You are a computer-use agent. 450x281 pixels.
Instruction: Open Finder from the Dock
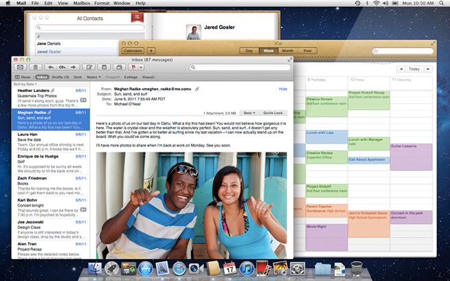pyautogui.click(x=95, y=269)
